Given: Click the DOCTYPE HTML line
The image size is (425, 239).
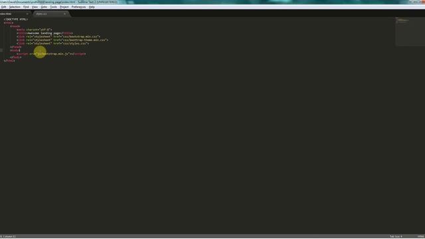Looking at the screenshot, I should (16, 19).
